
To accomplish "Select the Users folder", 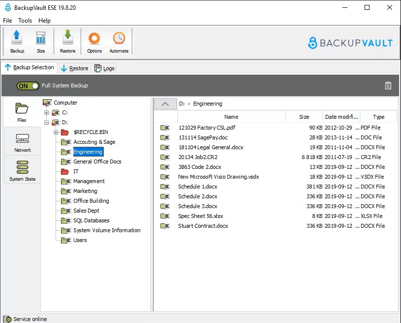I will pos(80,240).
